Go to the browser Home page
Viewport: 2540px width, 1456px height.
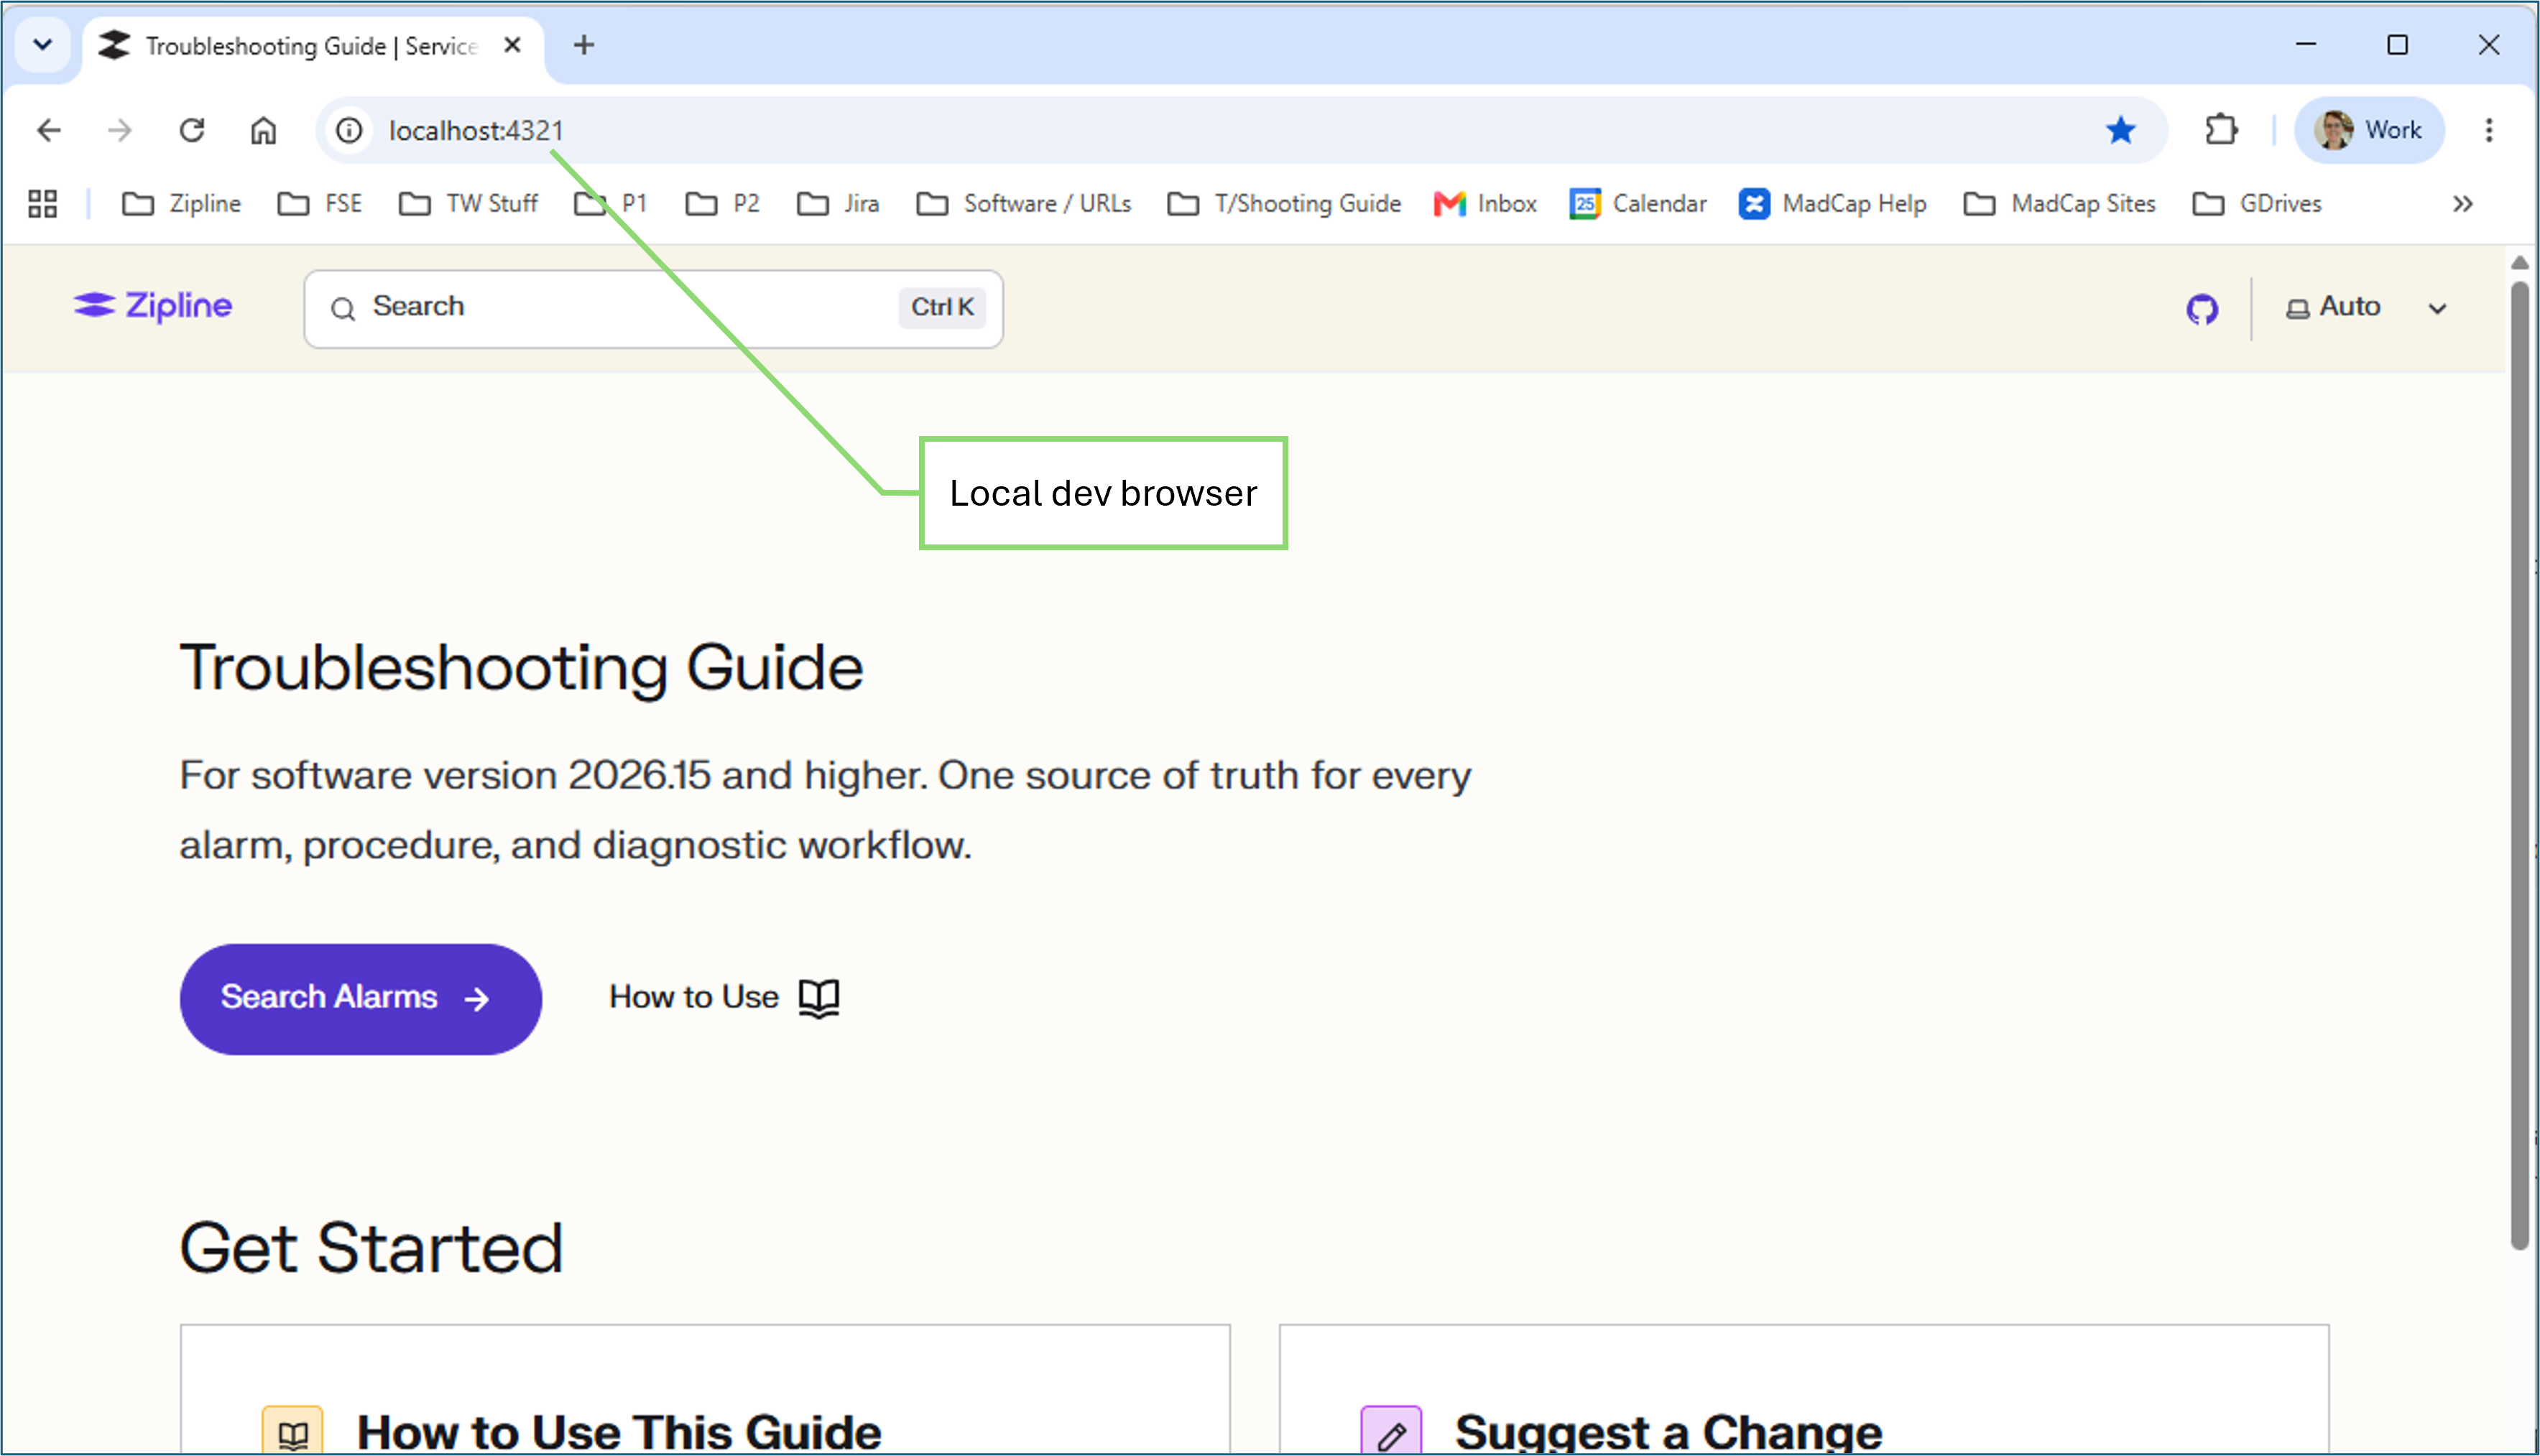tap(263, 130)
